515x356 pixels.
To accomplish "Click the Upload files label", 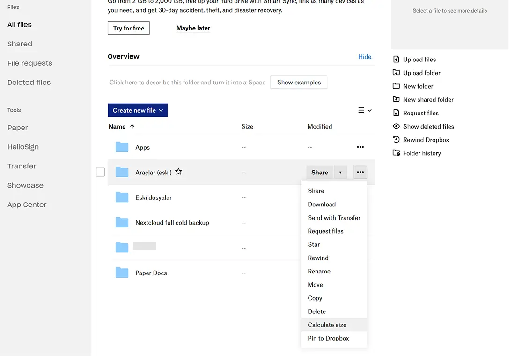I will click(x=419, y=60).
